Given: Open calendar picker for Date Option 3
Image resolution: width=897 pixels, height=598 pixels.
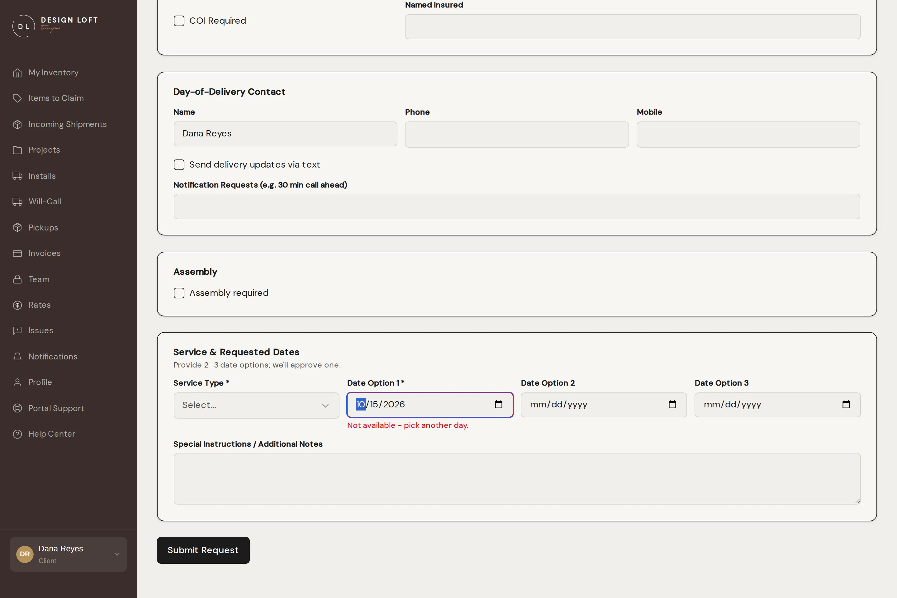Looking at the screenshot, I should 846,404.
